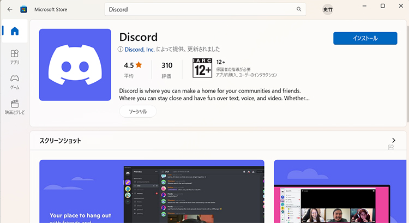Open the second screenshot with video call
Screen dimensions: 409x223
coord(340,191)
